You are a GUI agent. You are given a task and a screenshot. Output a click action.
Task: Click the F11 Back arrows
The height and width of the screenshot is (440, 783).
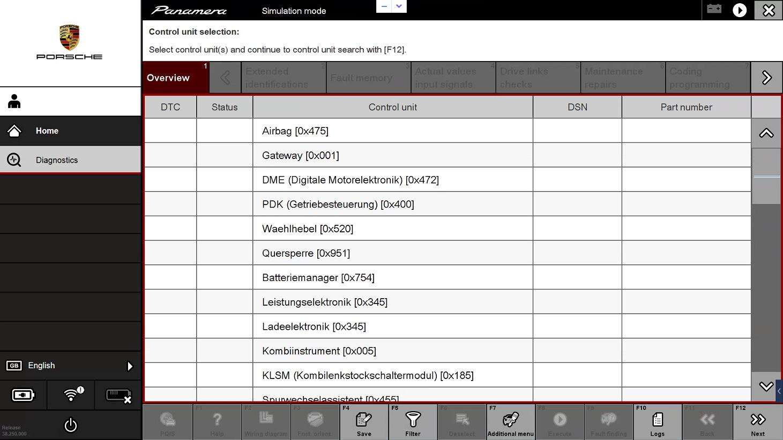tap(707, 422)
